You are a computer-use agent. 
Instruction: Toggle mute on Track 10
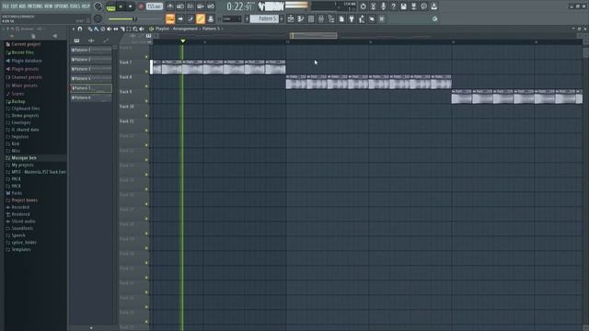point(146,116)
